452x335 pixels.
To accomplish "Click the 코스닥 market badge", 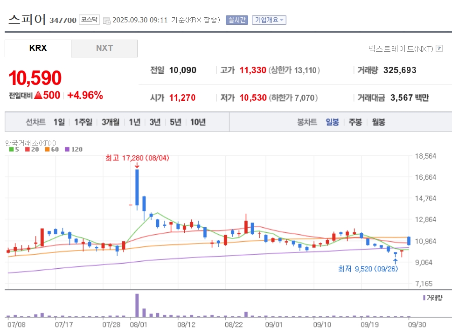I will tap(89, 19).
